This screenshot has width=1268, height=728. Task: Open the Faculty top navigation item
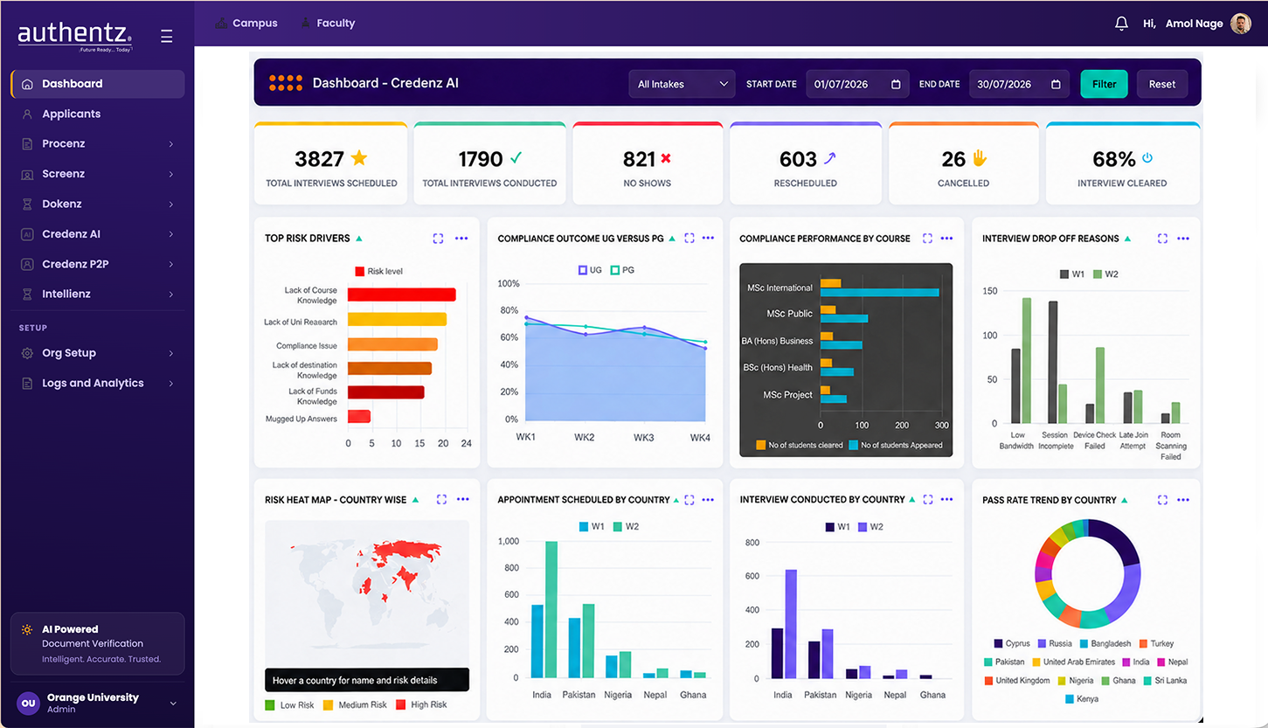(327, 24)
